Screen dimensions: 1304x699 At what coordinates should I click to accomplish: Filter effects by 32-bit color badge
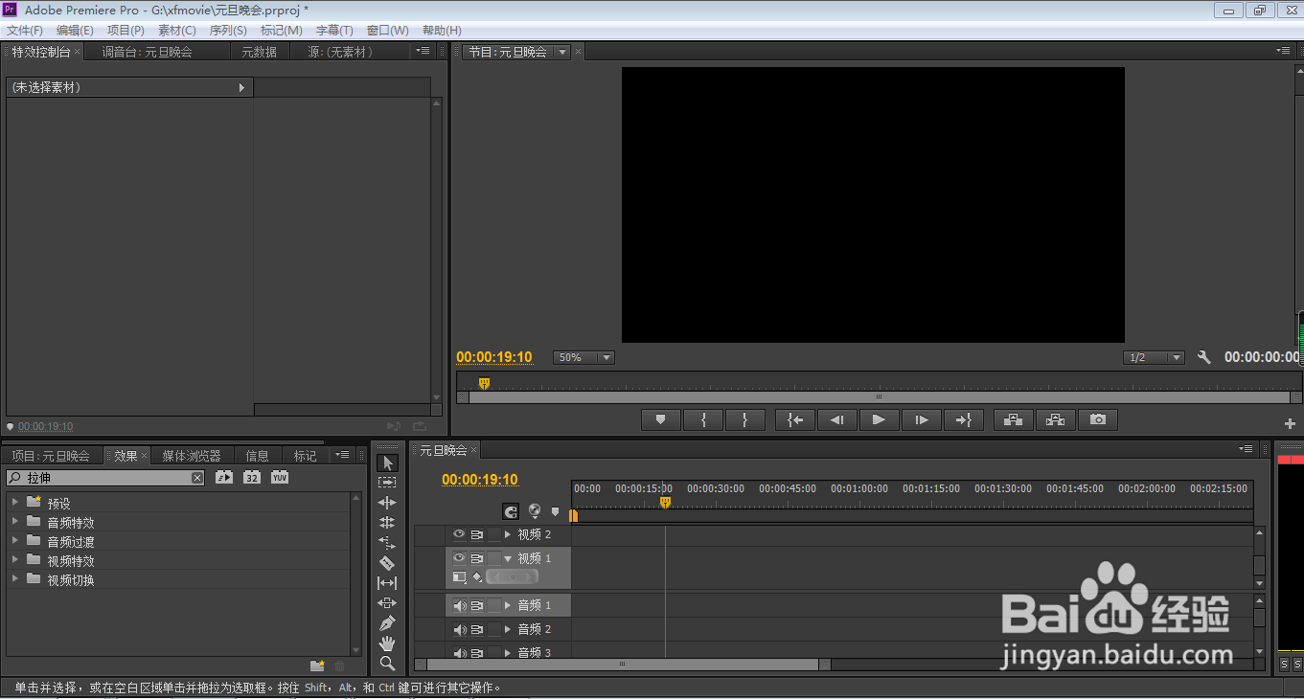pyautogui.click(x=252, y=477)
